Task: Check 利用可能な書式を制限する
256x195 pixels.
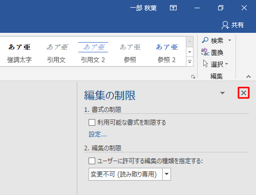Action: click(92, 123)
